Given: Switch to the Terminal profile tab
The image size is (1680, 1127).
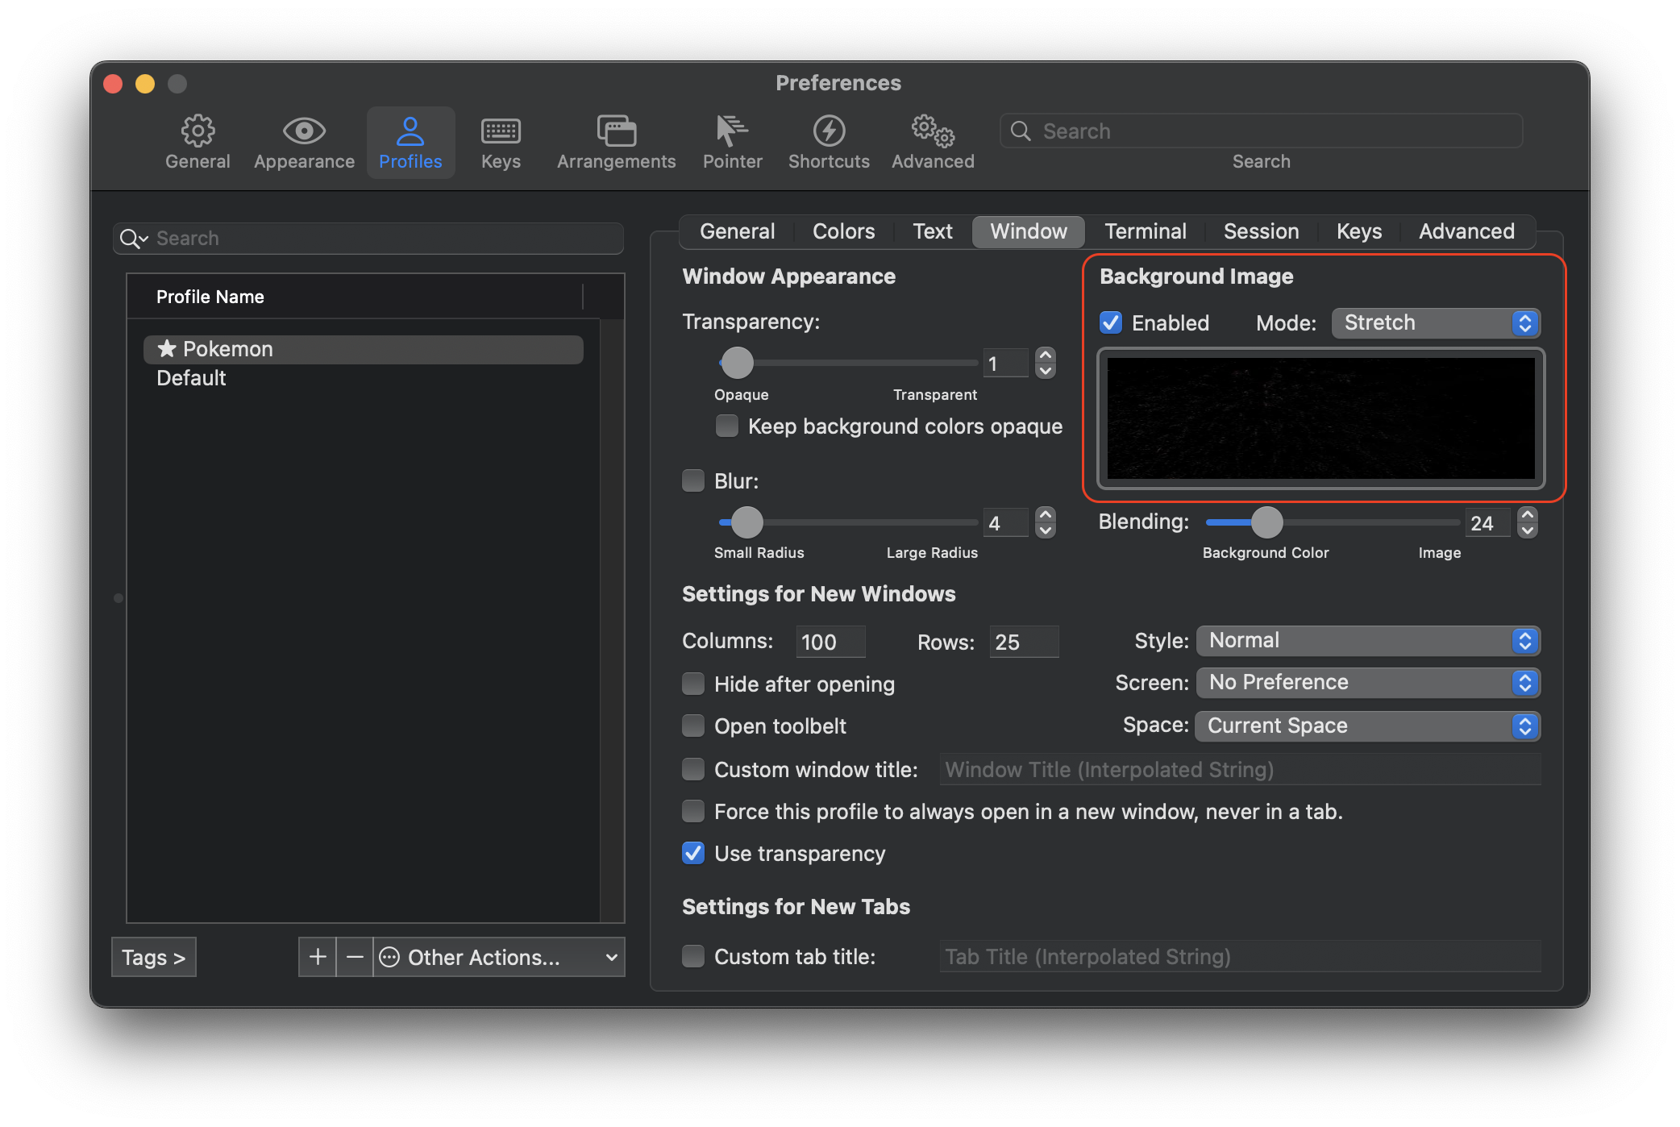Looking at the screenshot, I should (1145, 231).
